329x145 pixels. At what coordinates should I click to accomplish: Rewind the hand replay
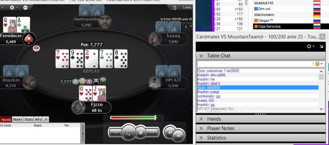[116, 132]
